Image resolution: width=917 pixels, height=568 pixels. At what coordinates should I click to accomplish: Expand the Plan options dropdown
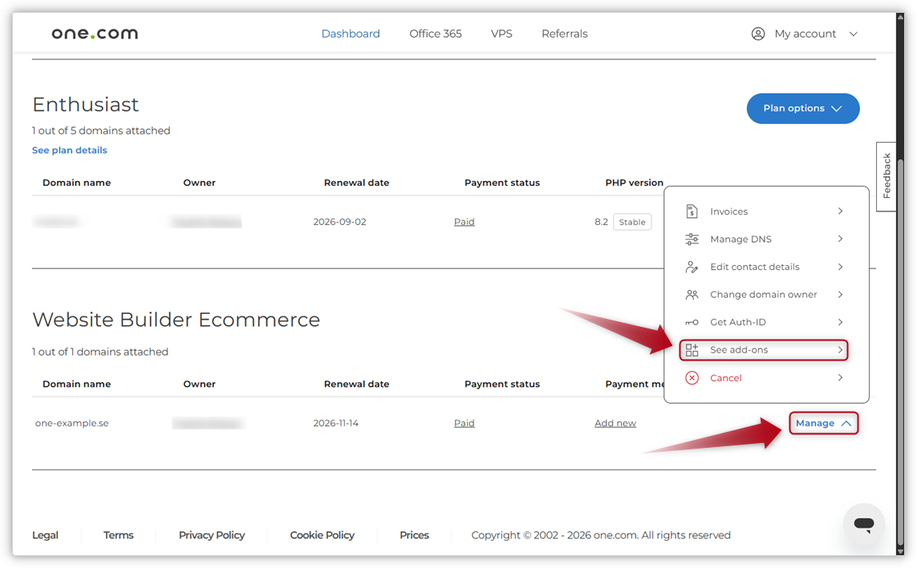click(802, 108)
